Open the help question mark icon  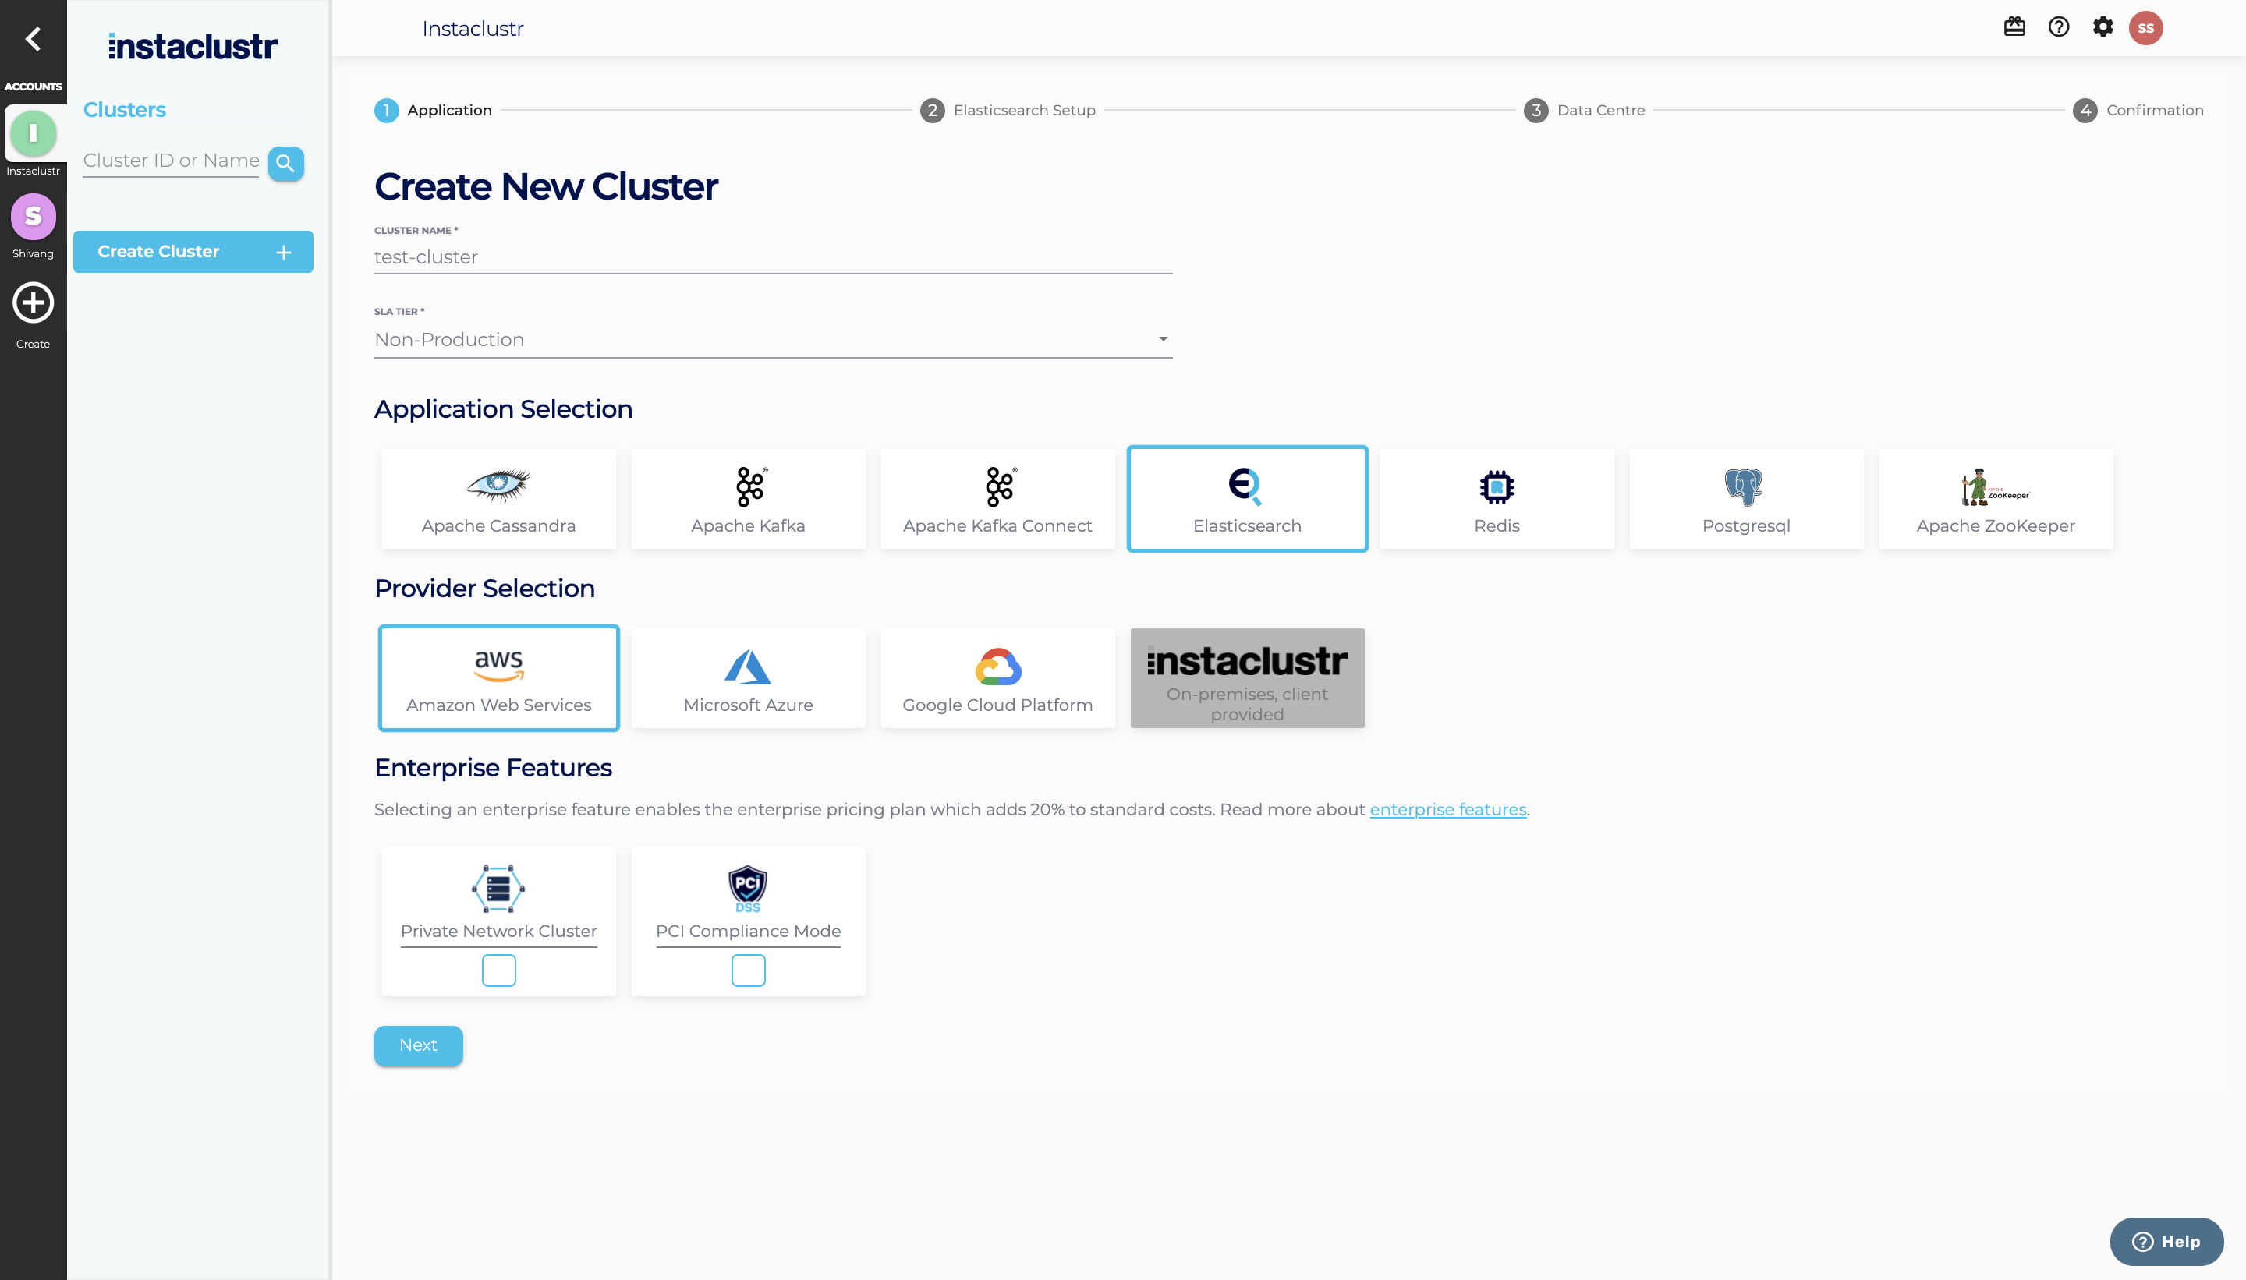[x=2059, y=27]
